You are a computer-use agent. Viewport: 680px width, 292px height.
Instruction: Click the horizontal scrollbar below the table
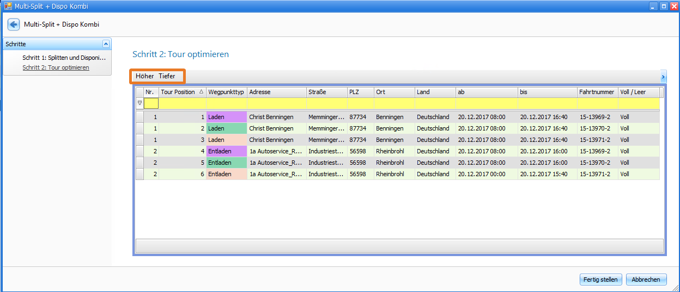399,246
